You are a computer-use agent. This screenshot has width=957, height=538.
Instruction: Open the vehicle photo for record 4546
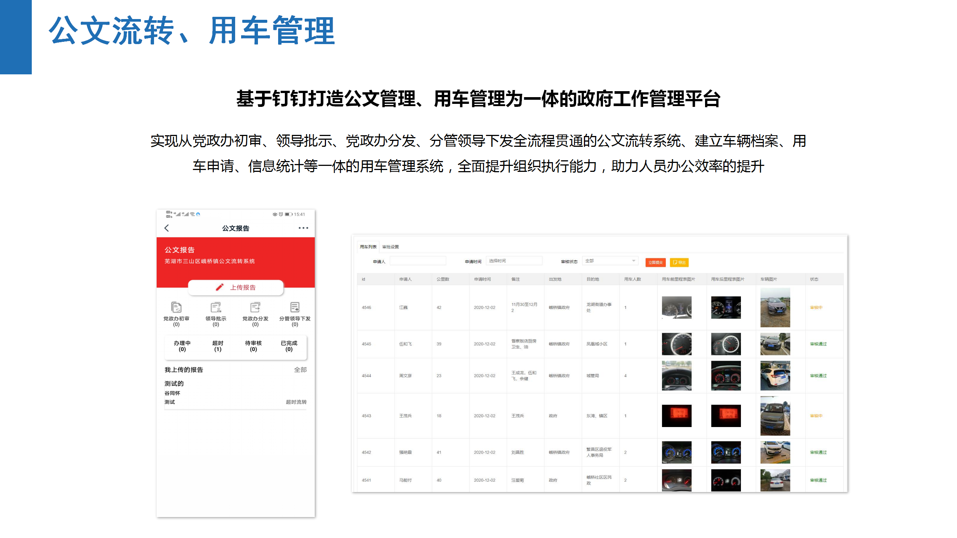[x=775, y=307]
